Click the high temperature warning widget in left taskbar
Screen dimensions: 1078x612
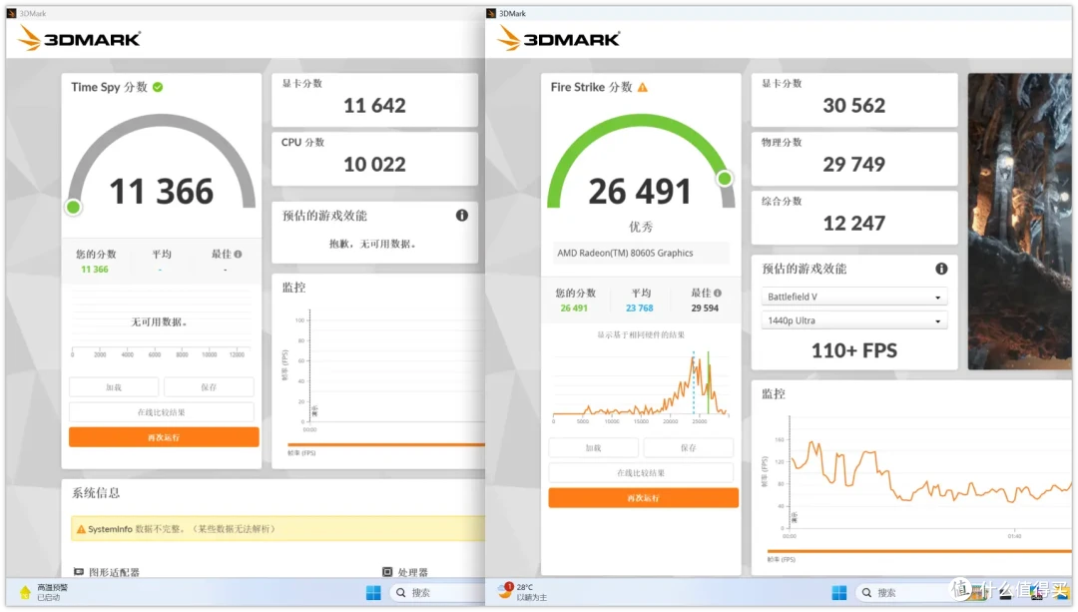tap(44, 592)
